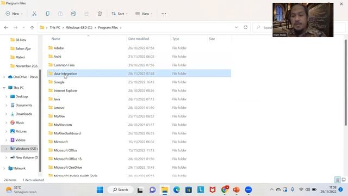Select Pictures in navigation pane
The width and height of the screenshot is (348, 196).
(21, 131)
